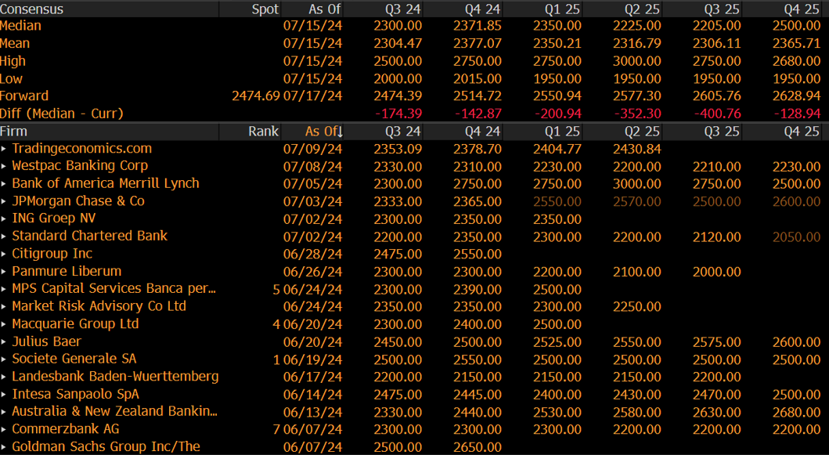829x455 pixels.
Task: Click Panmure Liberum Q3 25 value 2000.00
Action: 717,272
